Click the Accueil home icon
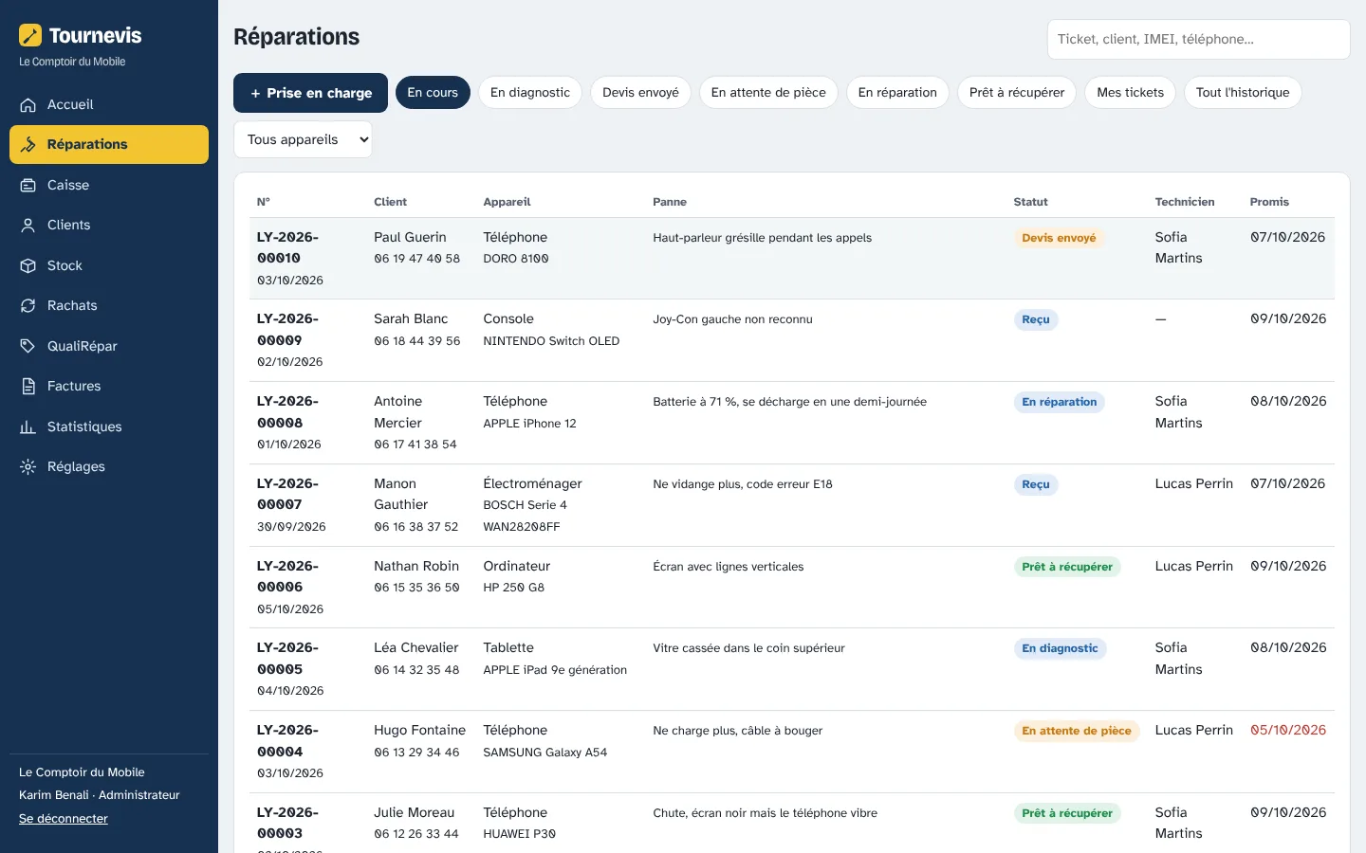Screen dimensions: 1366x853 click(x=28, y=104)
